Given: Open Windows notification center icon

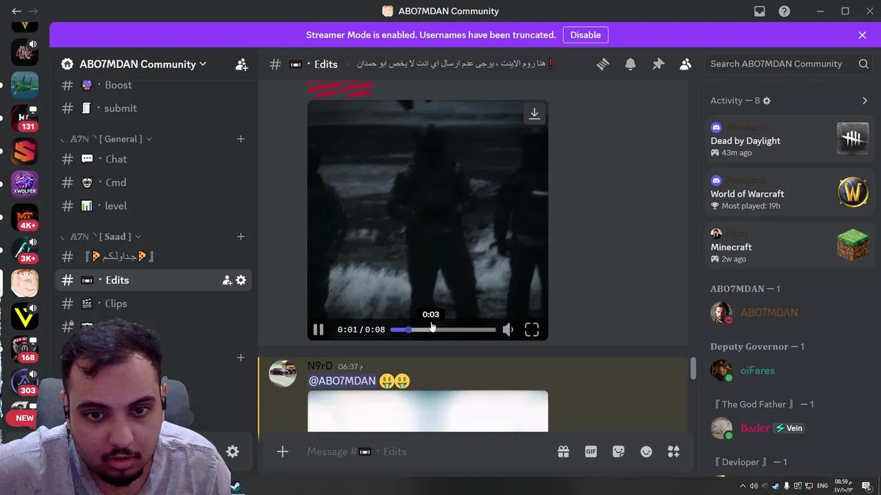Looking at the screenshot, I should click(x=866, y=486).
